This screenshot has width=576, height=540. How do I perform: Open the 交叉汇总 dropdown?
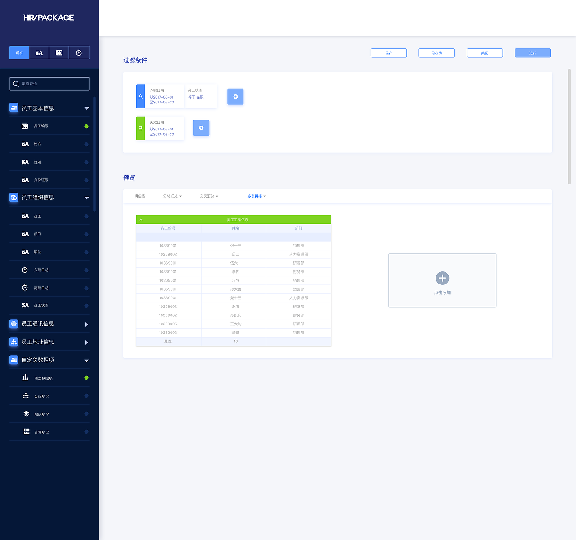[209, 196]
